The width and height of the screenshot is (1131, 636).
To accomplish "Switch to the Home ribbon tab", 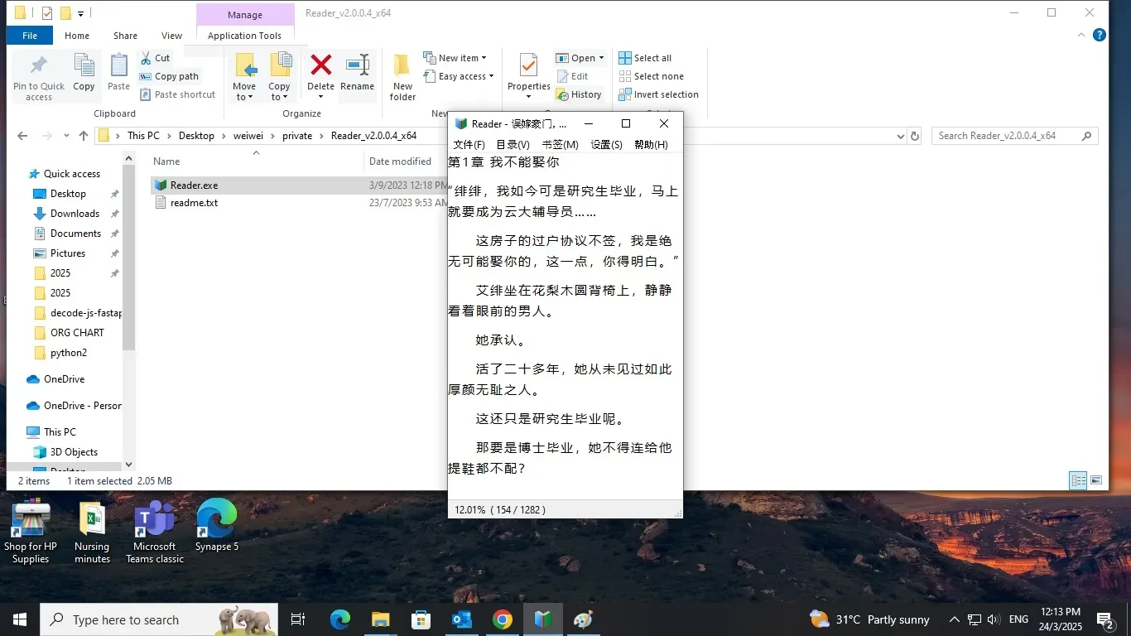I will coord(77,36).
